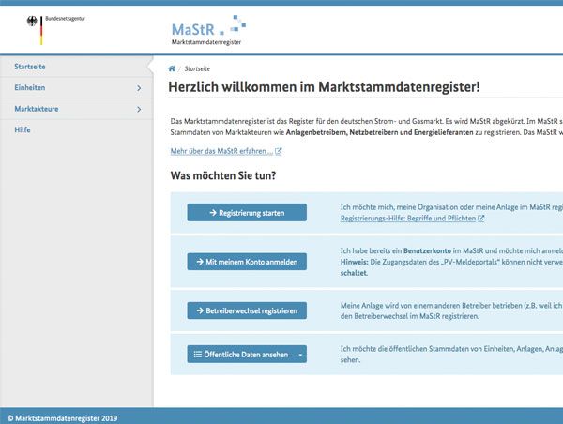Click 'Registrierung starten' button
Image resolution: width=563 pixels, height=424 pixels.
(x=247, y=213)
